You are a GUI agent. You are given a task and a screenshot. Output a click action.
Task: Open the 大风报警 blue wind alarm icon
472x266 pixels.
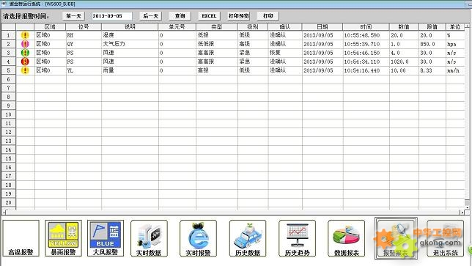[x=106, y=238]
